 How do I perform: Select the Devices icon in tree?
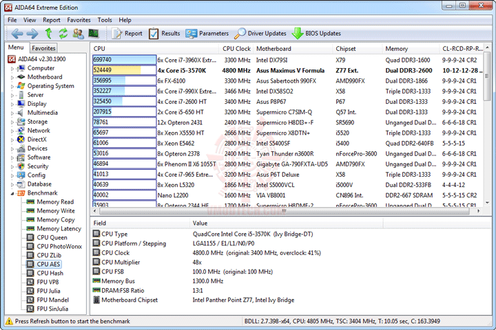[21, 148]
